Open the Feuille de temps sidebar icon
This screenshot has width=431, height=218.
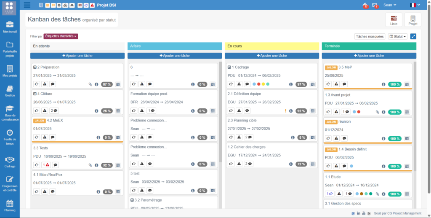[9, 135]
